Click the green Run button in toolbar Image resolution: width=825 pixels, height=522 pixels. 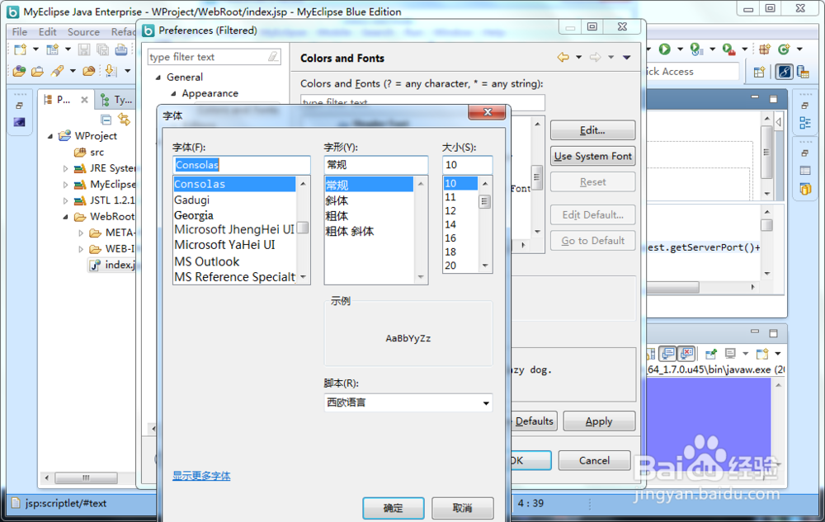point(664,49)
